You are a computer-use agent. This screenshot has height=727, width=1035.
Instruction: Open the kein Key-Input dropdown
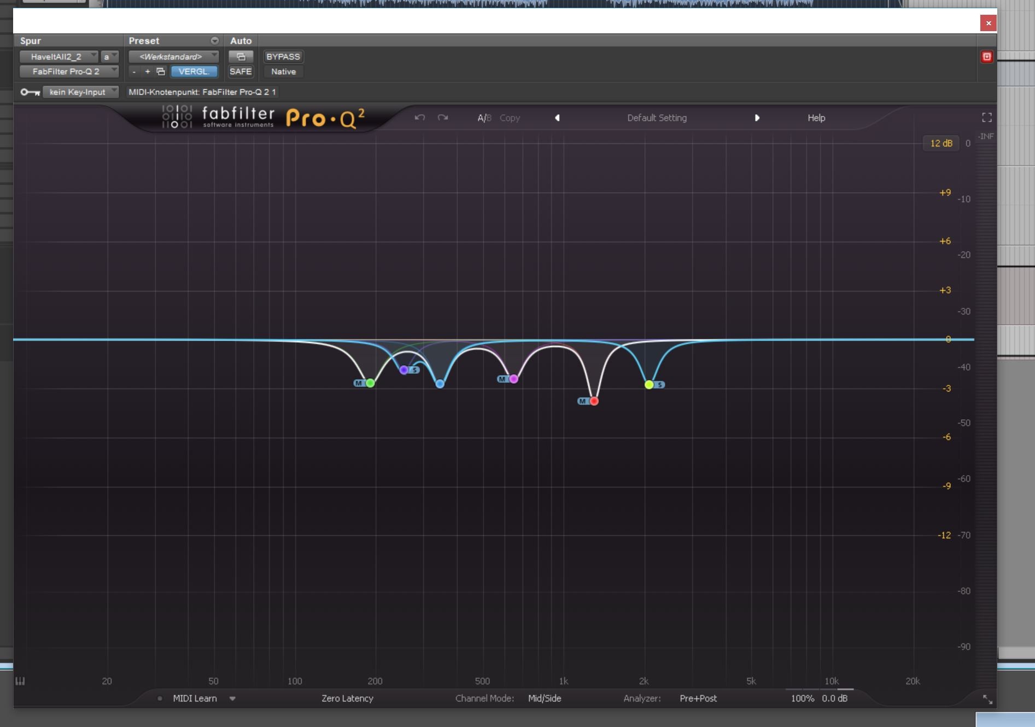(80, 92)
